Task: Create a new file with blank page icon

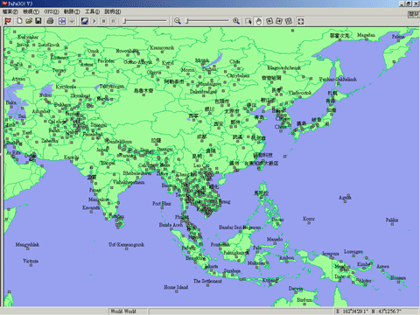Action: [x=19, y=21]
